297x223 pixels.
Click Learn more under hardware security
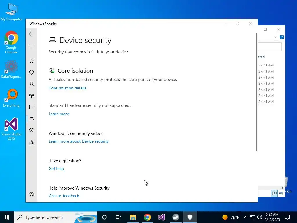(59, 114)
